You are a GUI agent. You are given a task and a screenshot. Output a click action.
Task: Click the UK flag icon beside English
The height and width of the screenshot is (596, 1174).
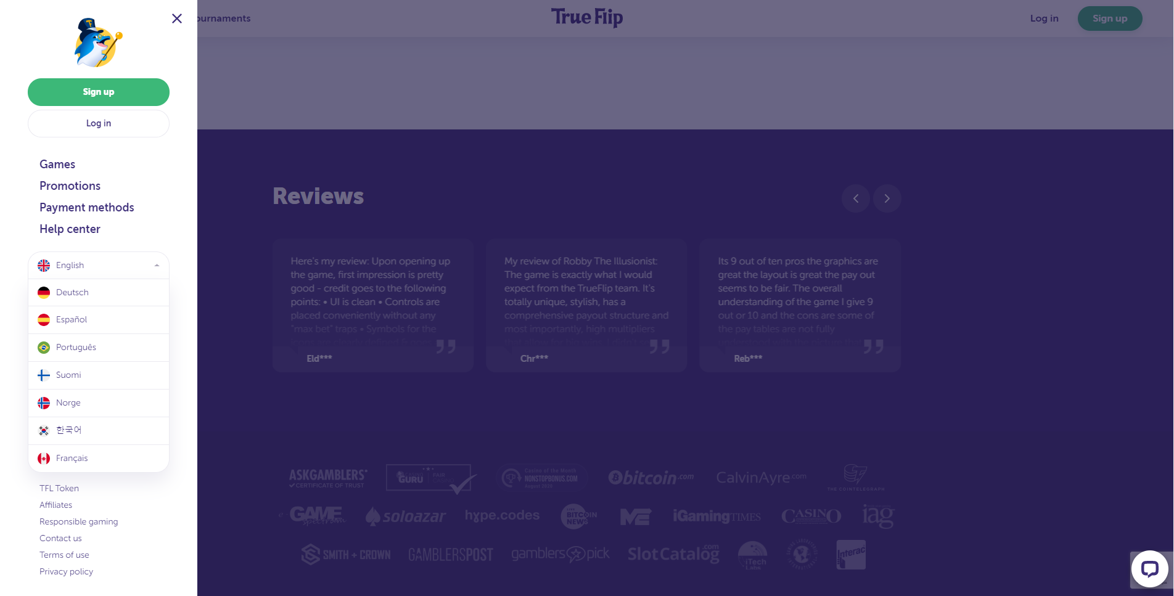44,266
